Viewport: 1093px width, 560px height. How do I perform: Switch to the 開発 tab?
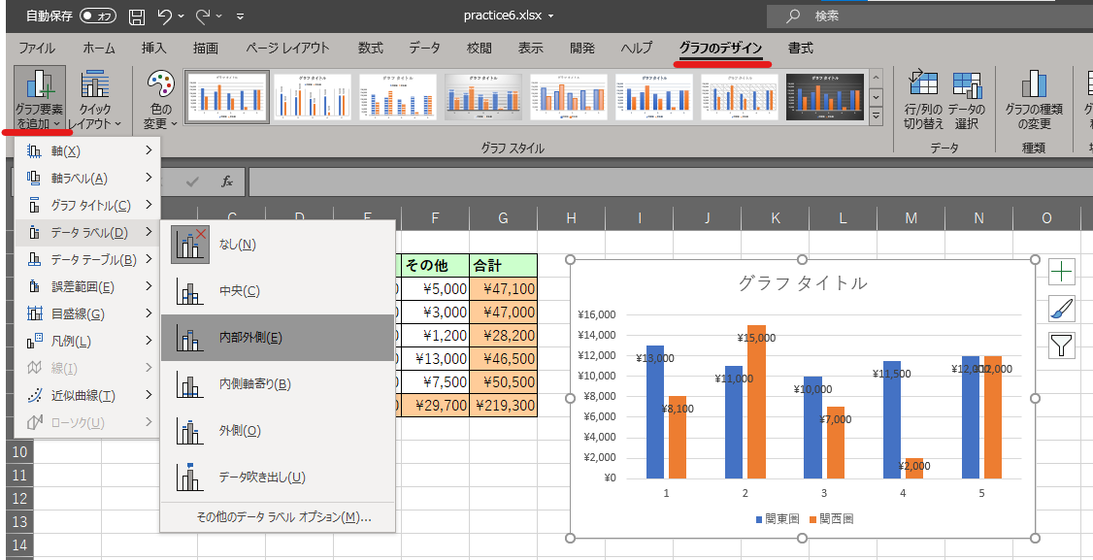(582, 49)
